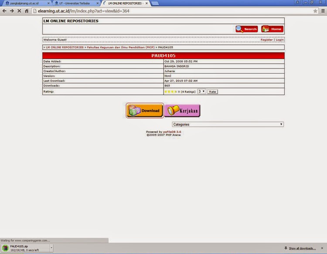Click the downloads count '865'

(x=167, y=86)
